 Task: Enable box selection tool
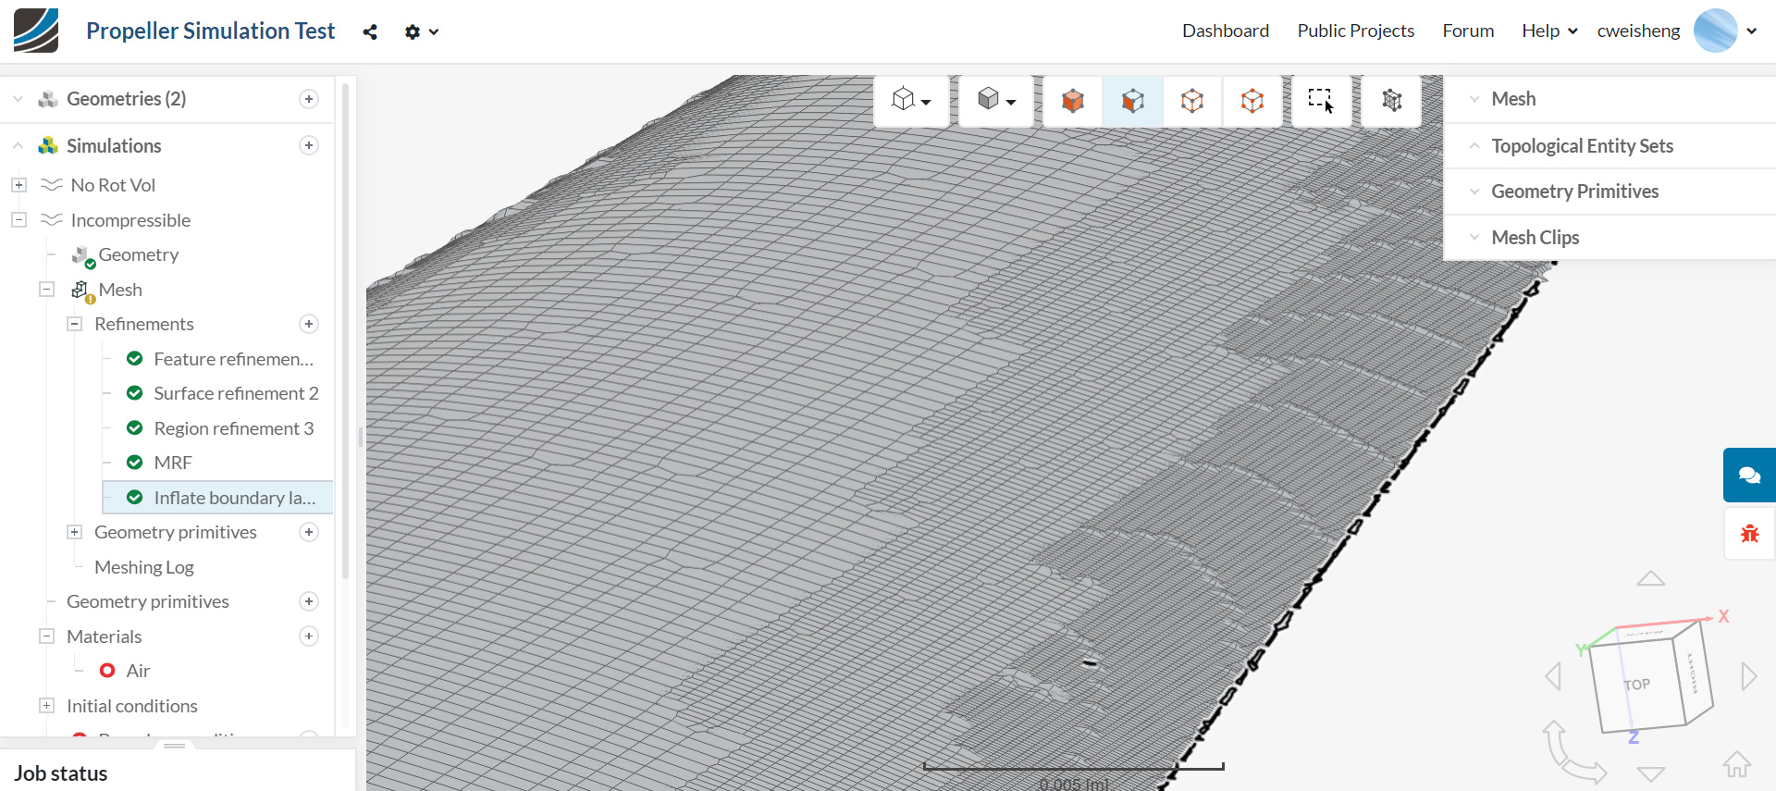coord(1321,100)
